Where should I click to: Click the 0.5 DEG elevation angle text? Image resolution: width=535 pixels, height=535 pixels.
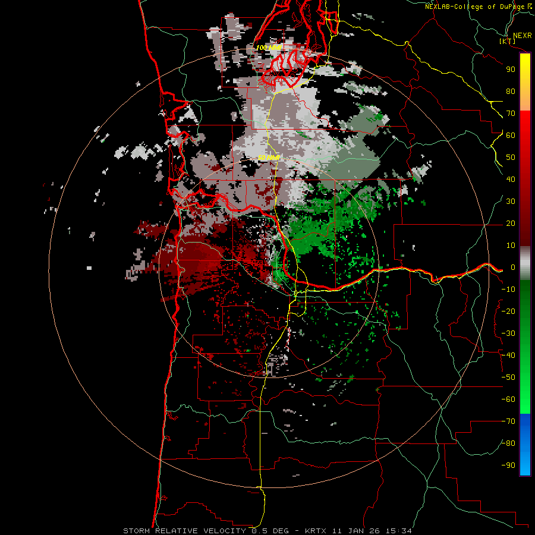pyautogui.click(x=270, y=531)
